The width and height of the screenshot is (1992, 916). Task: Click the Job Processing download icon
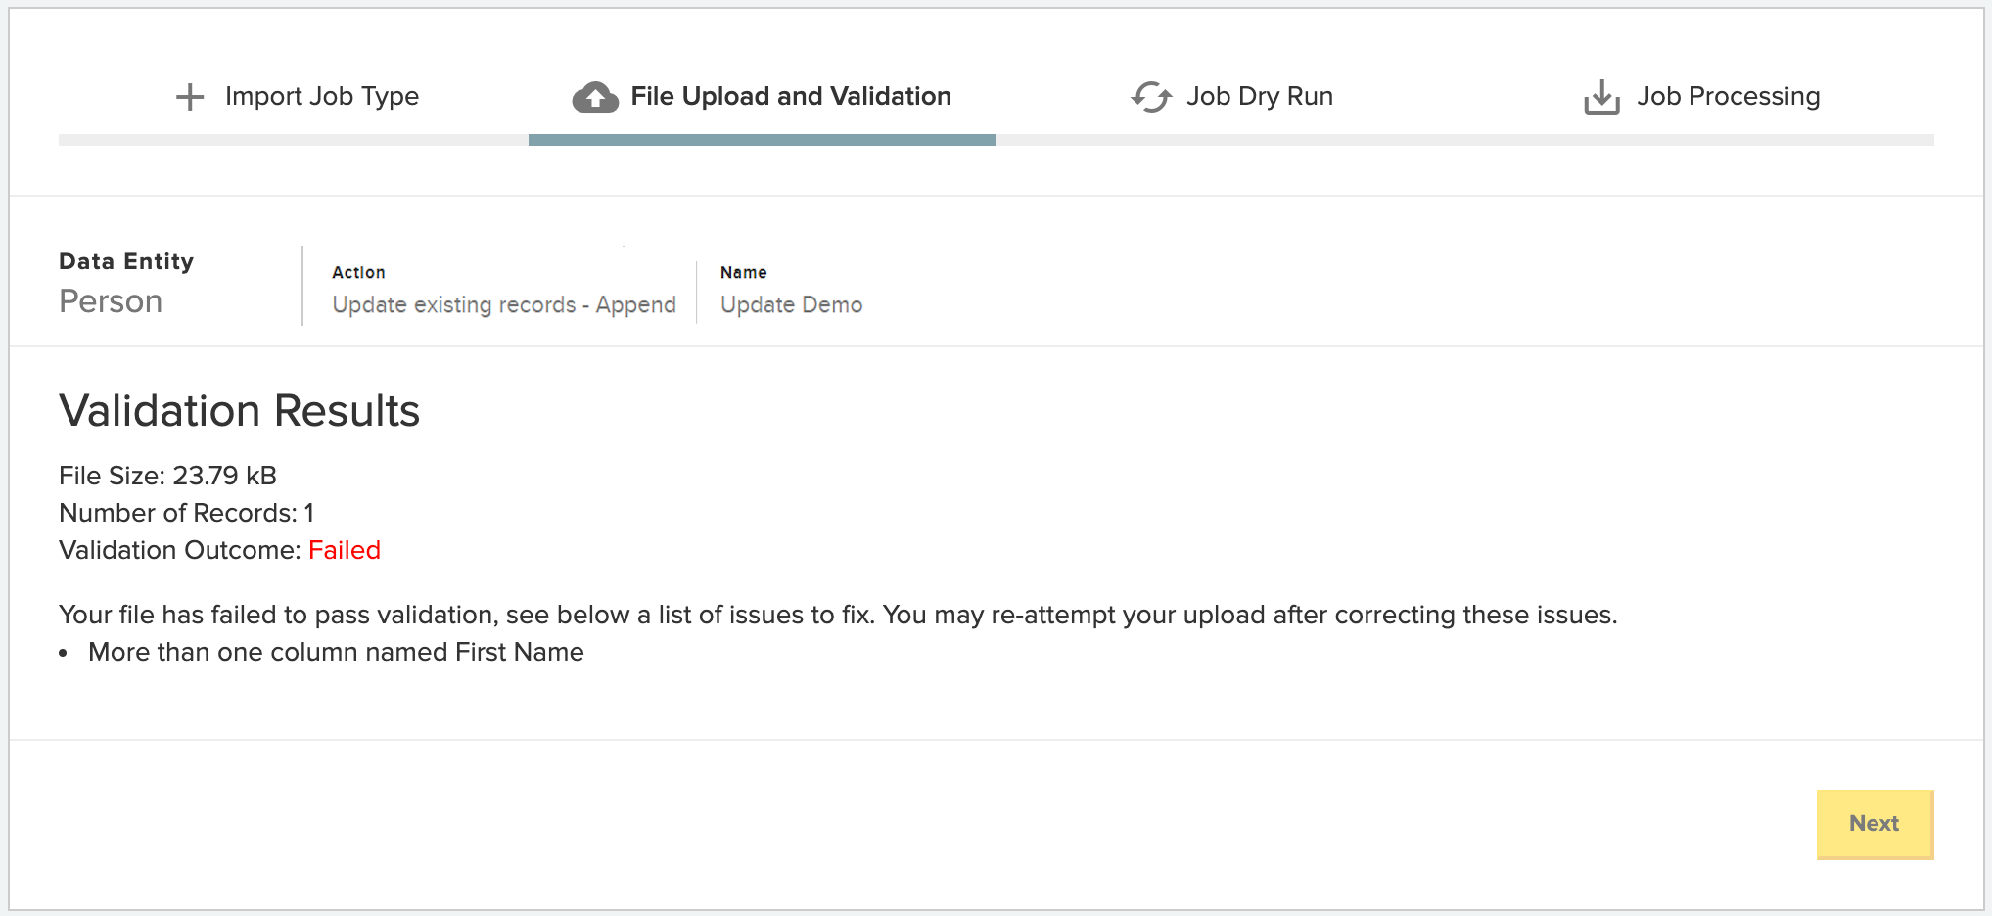(x=1601, y=97)
